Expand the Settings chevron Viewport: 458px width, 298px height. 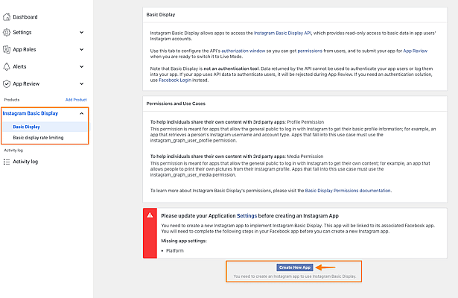[81, 33]
